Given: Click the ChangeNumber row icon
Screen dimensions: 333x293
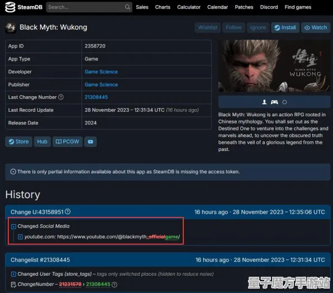Looking at the screenshot, I should (13, 285).
